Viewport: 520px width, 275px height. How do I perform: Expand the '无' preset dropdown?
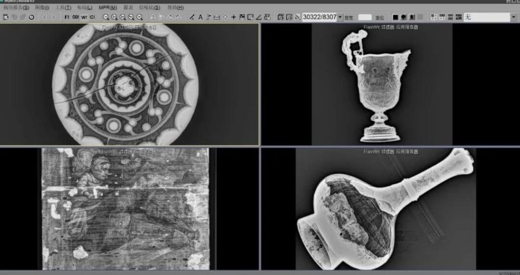(x=513, y=17)
